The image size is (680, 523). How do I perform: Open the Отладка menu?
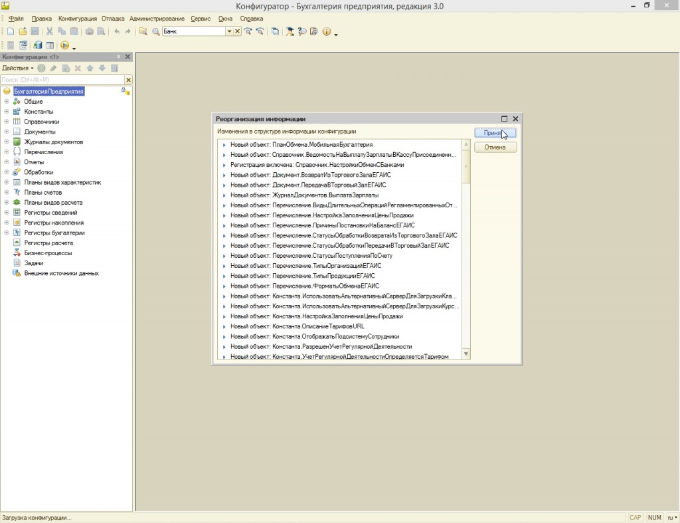pyautogui.click(x=113, y=19)
